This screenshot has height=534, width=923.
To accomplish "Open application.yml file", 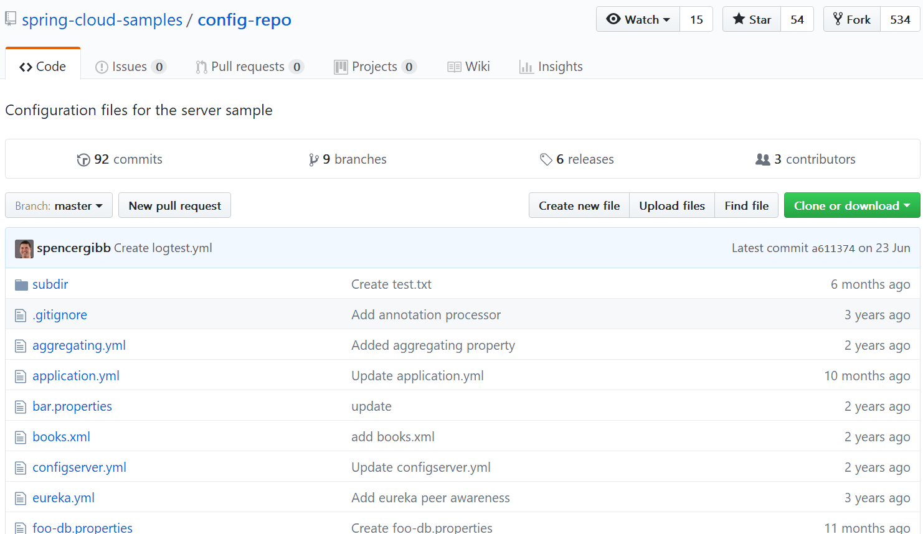I will [76, 376].
